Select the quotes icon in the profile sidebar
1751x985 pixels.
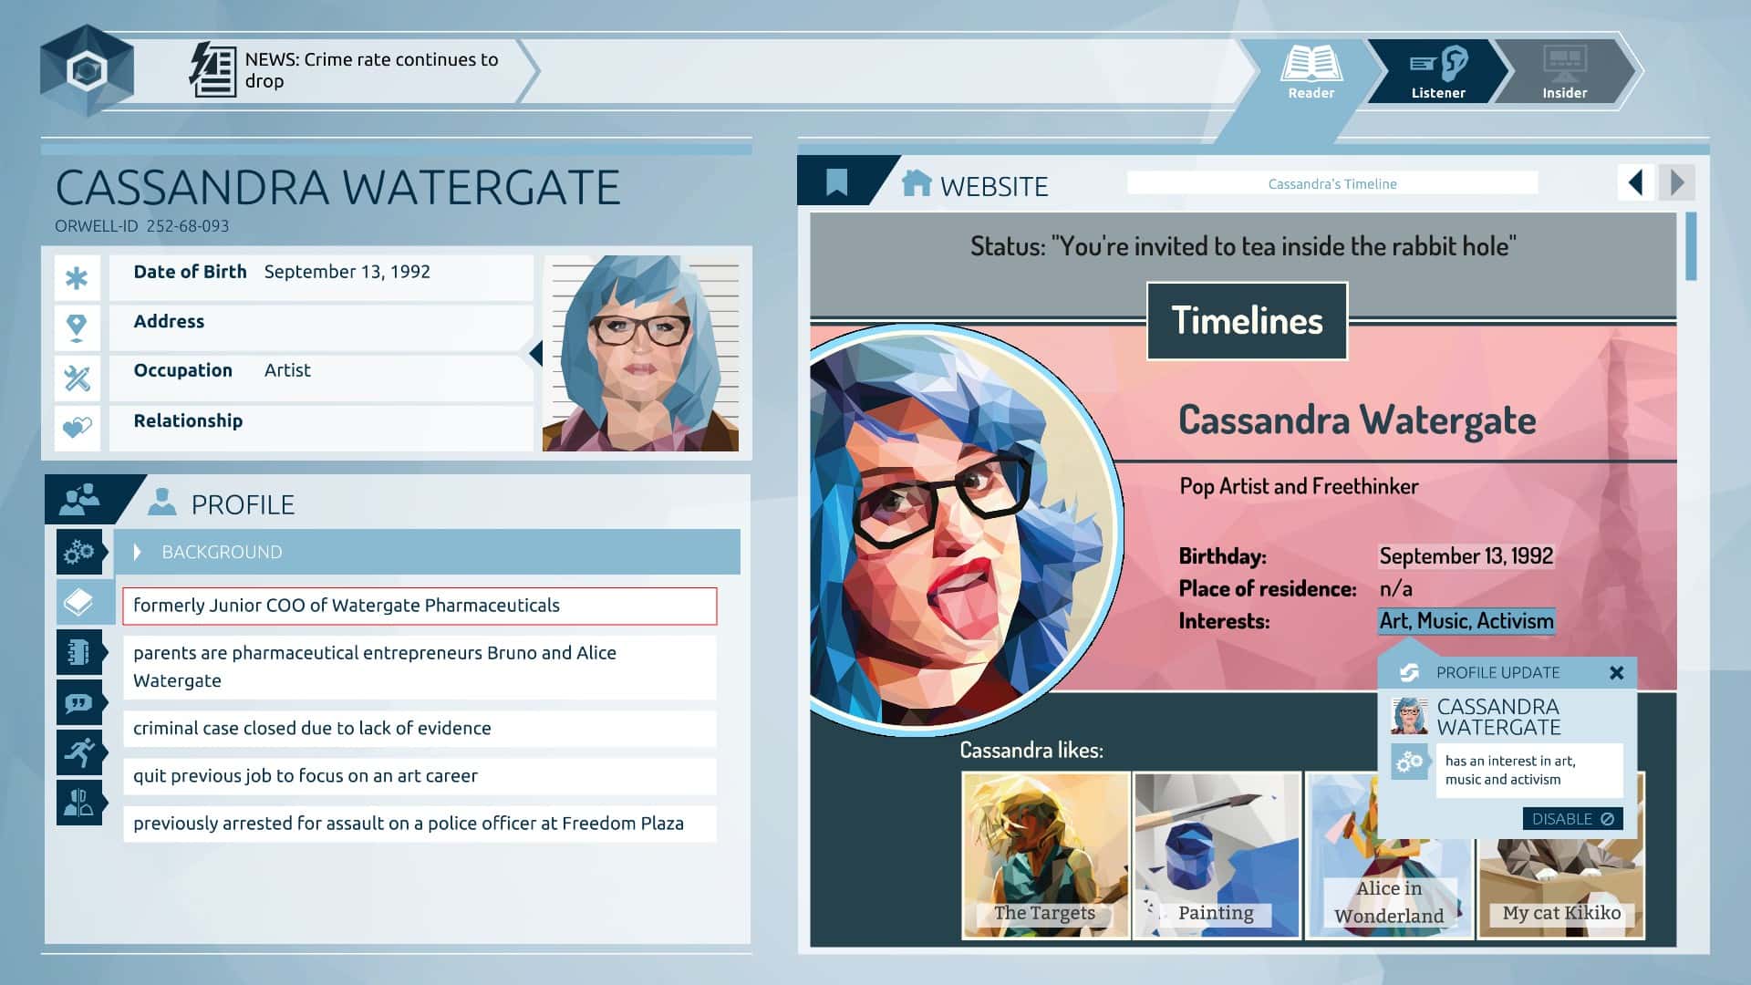click(80, 701)
